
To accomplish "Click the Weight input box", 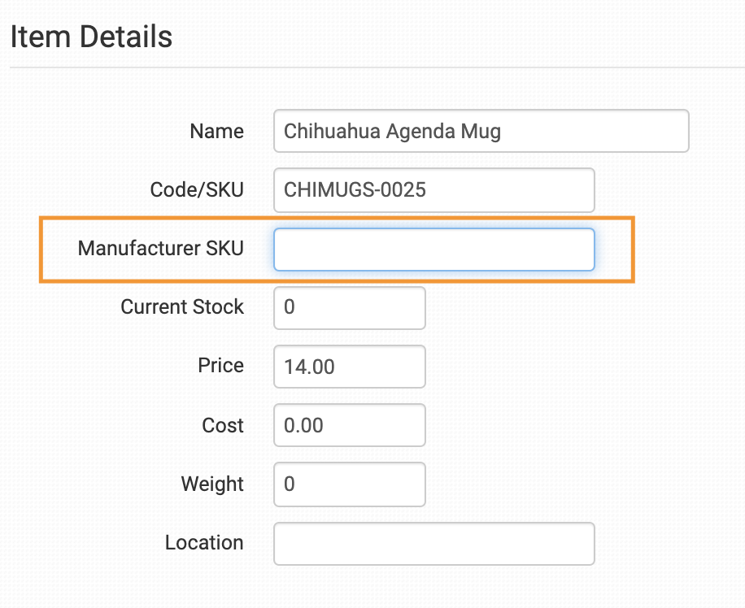I will pyautogui.click(x=350, y=484).
